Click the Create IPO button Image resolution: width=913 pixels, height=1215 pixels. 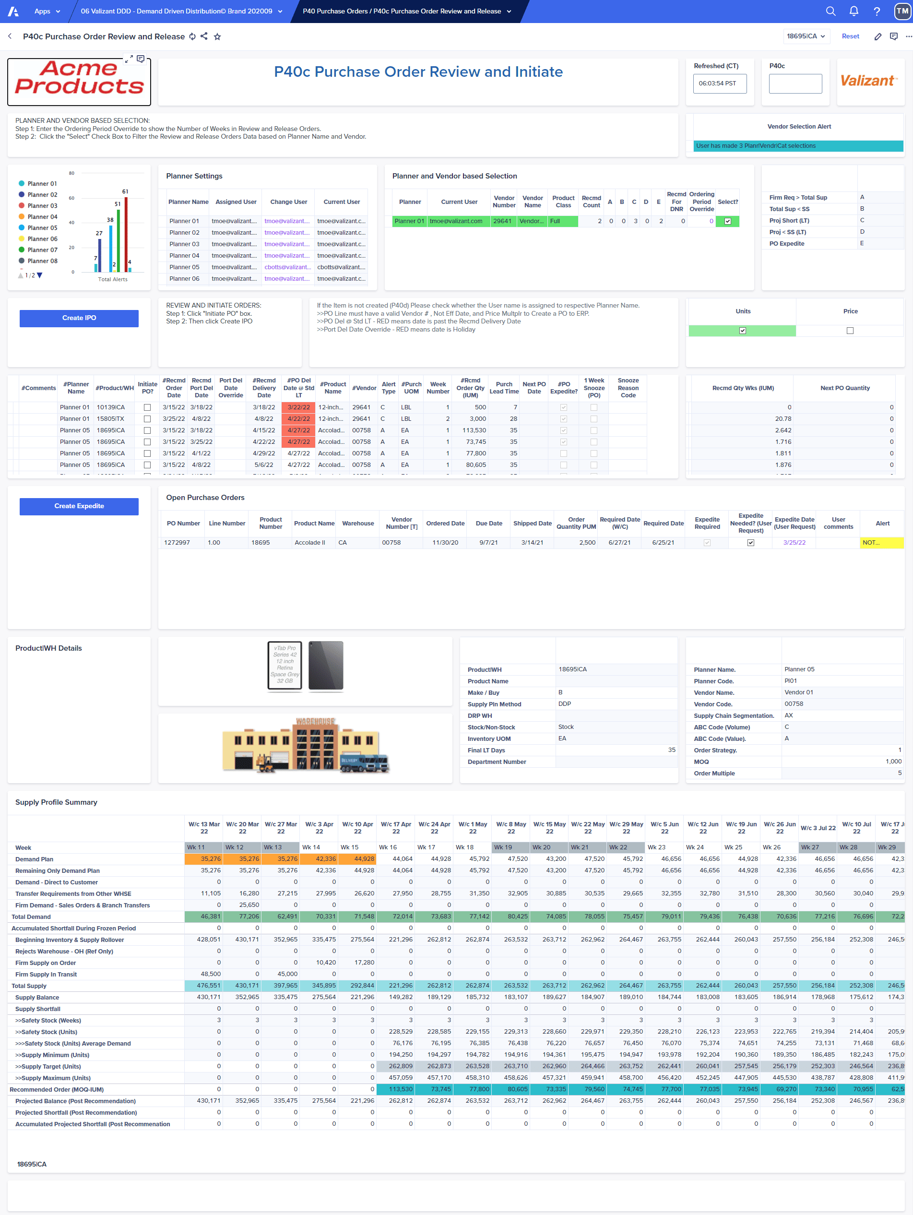[x=79, y=318]
